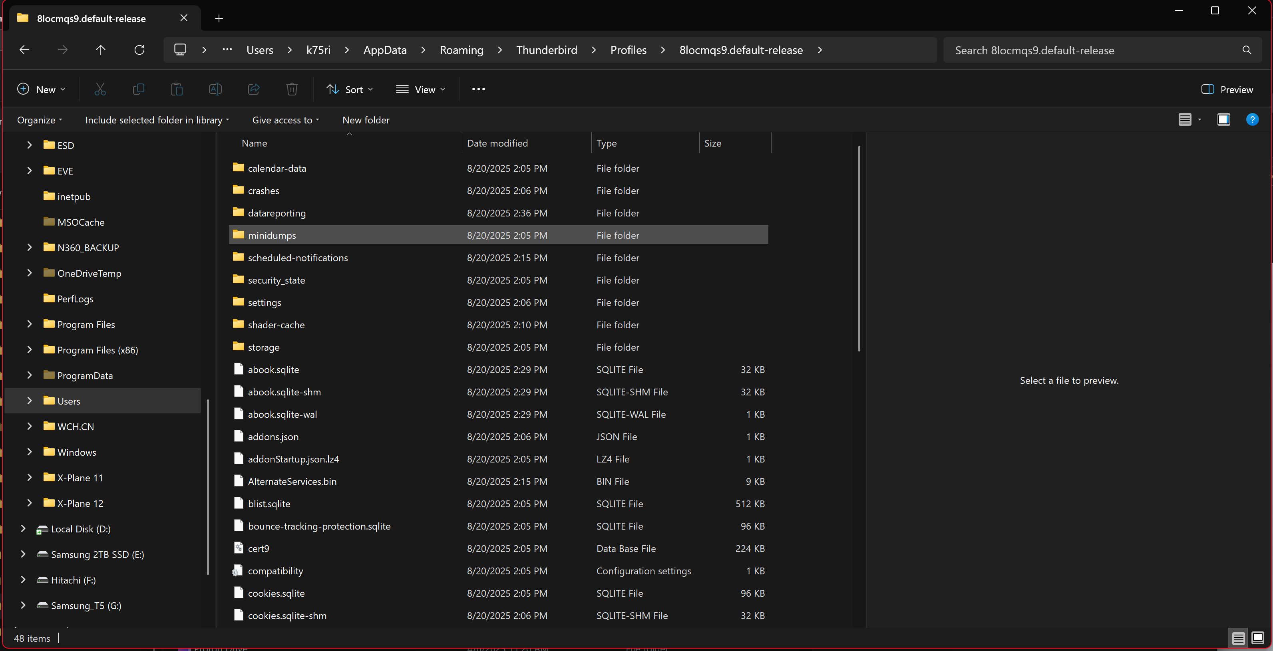Open the Organize dropdown menu

click(40, 120)
